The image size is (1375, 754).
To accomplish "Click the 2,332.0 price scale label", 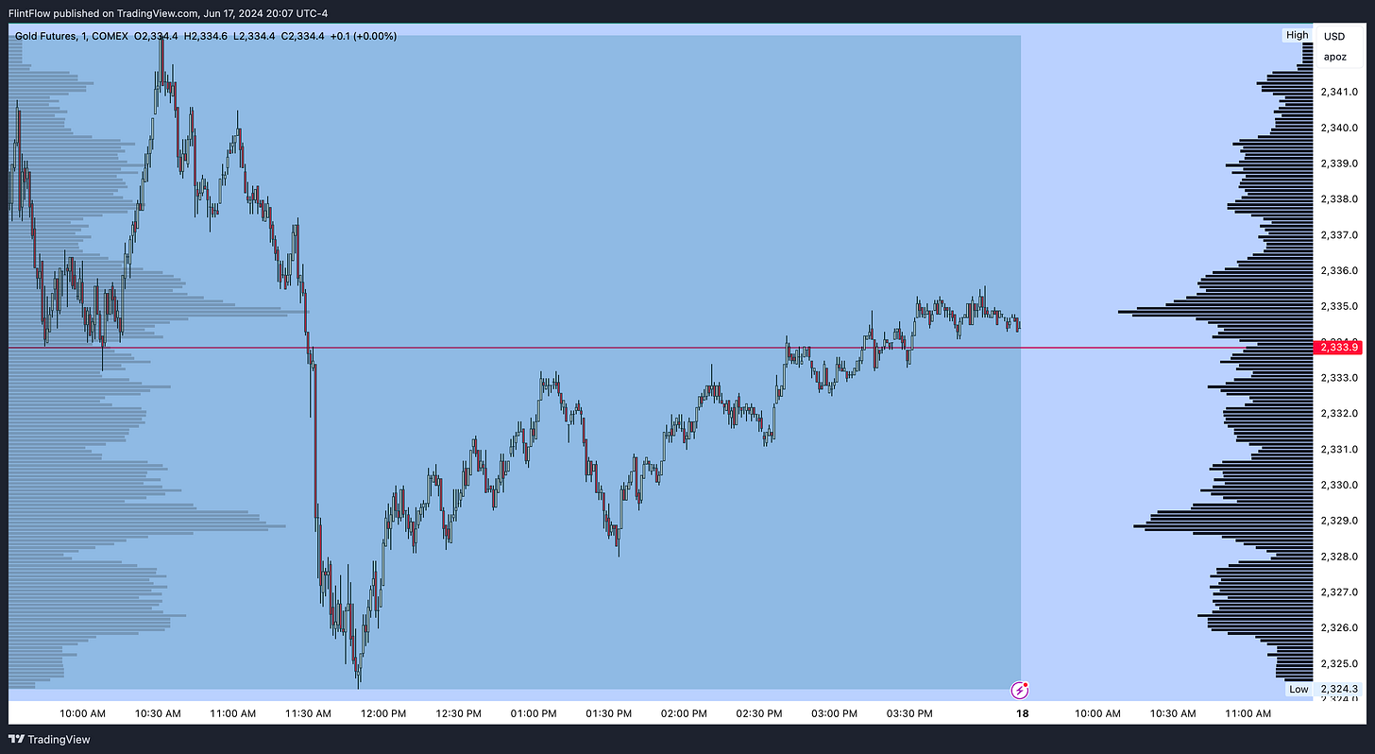I will (x=1339, y=413).
